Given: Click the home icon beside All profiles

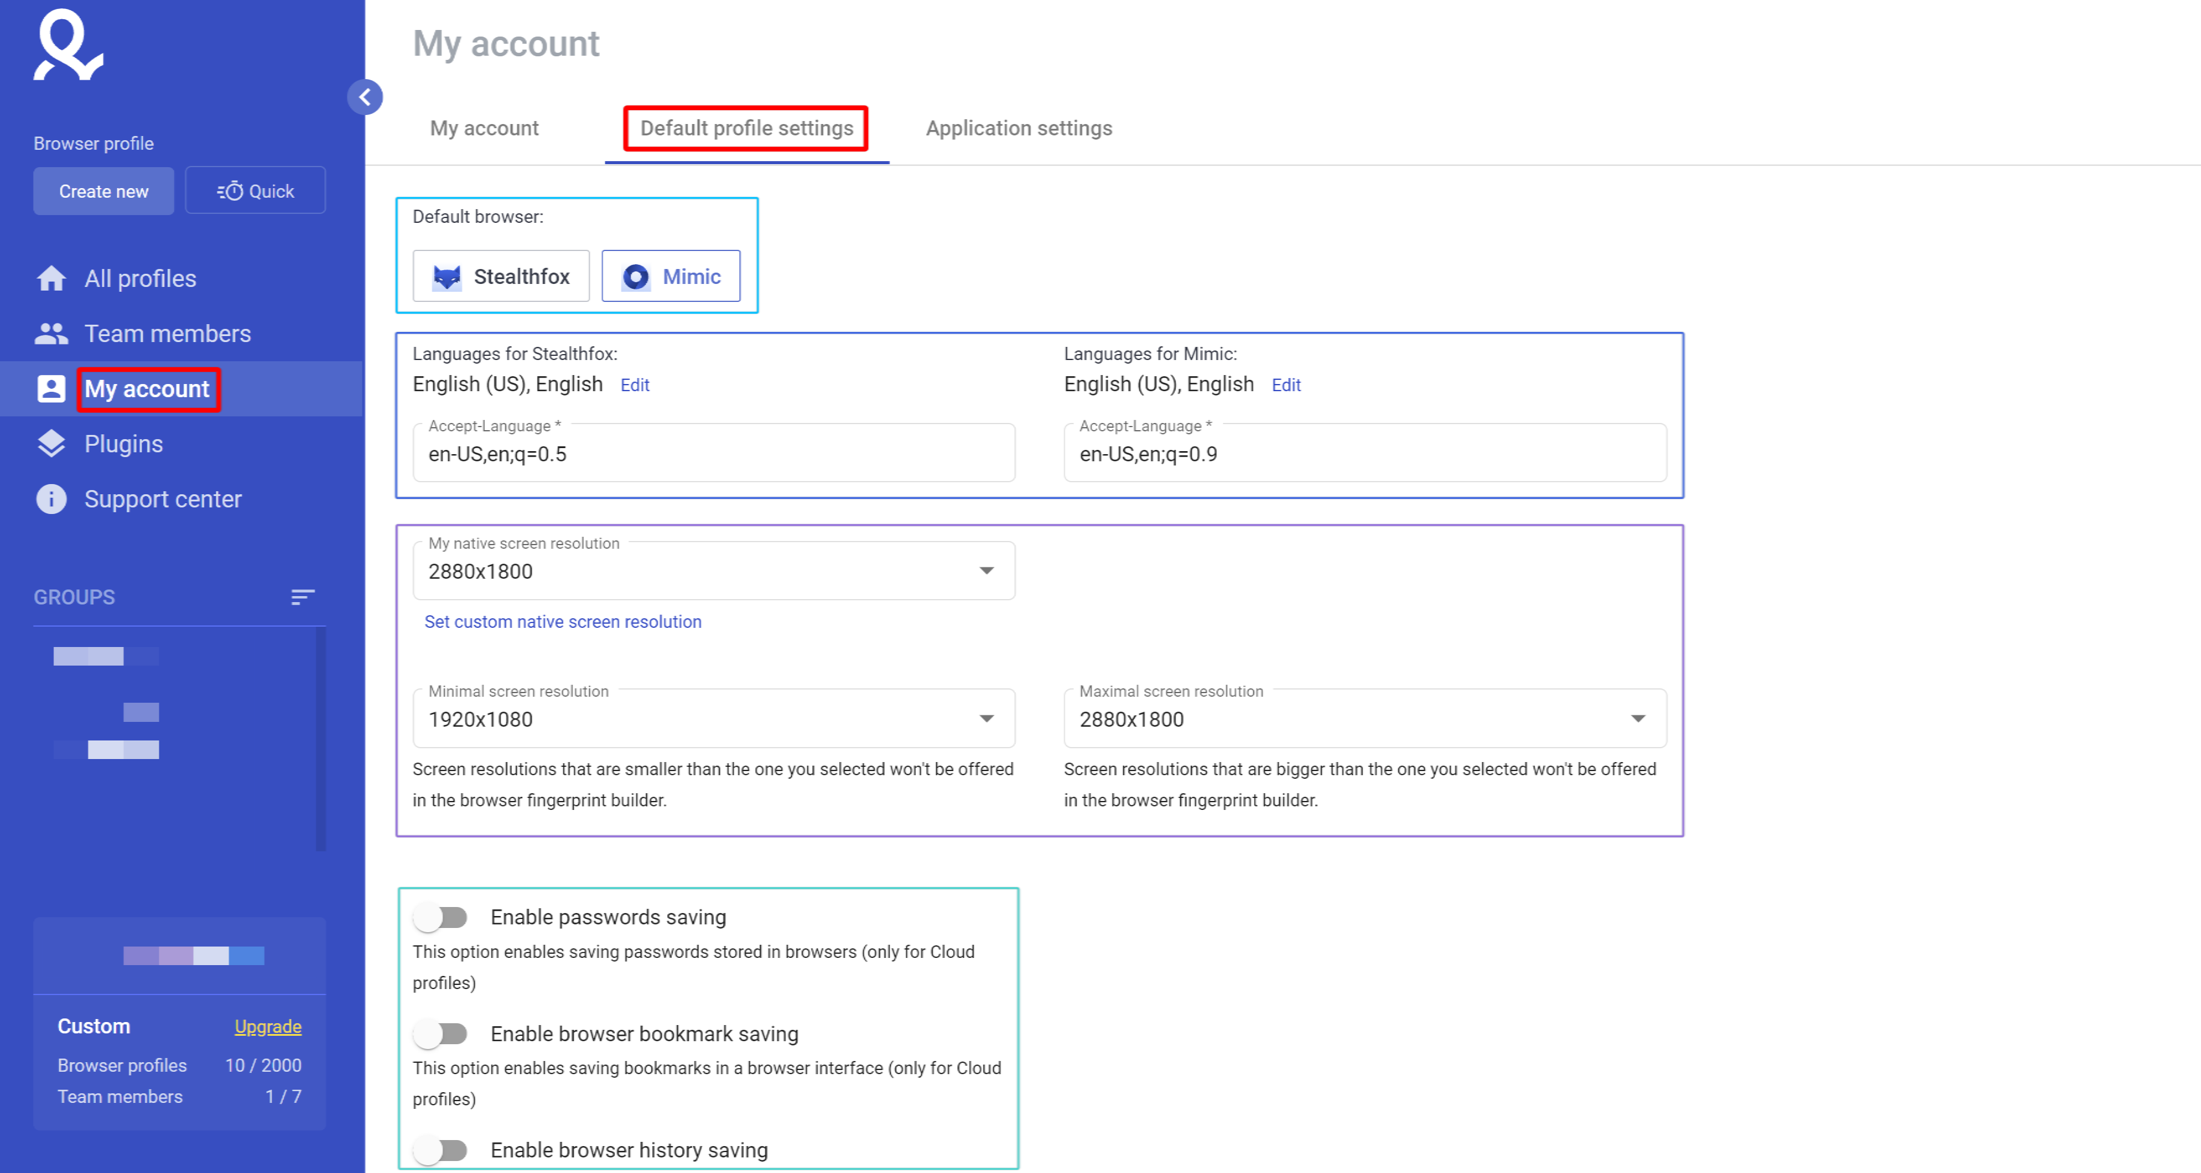Looking at the screenshot, I should click(52, 279).
